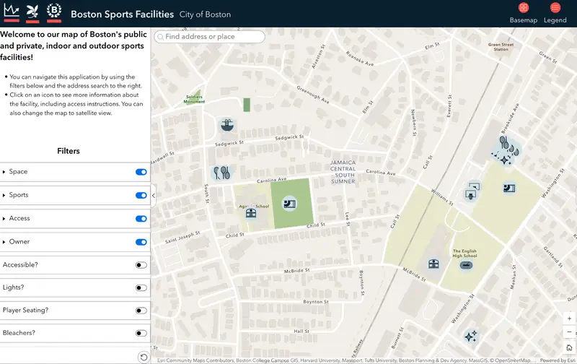577x364 pixels.
Task: Click the City of Boston subtitle
Action: tap(205, 14)
